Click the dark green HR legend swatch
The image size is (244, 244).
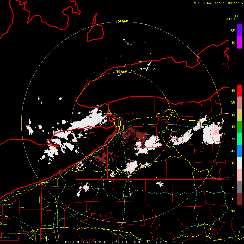[239, 127]
